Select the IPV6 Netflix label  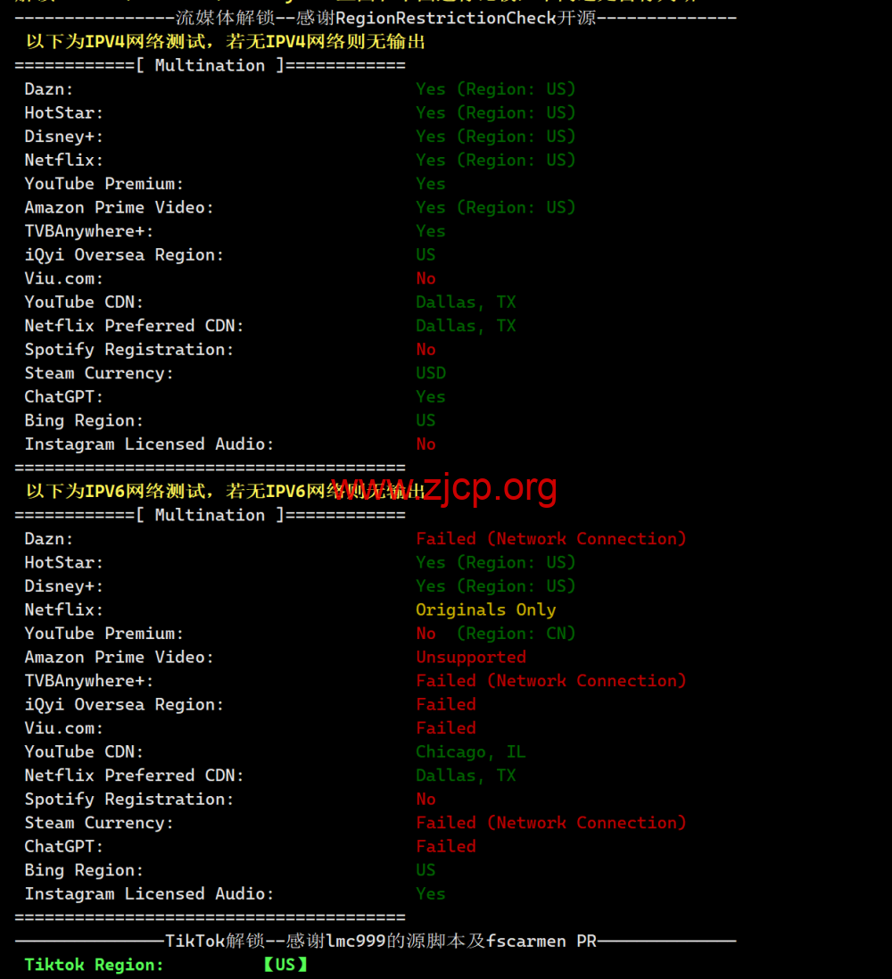(x=63, y=610)
